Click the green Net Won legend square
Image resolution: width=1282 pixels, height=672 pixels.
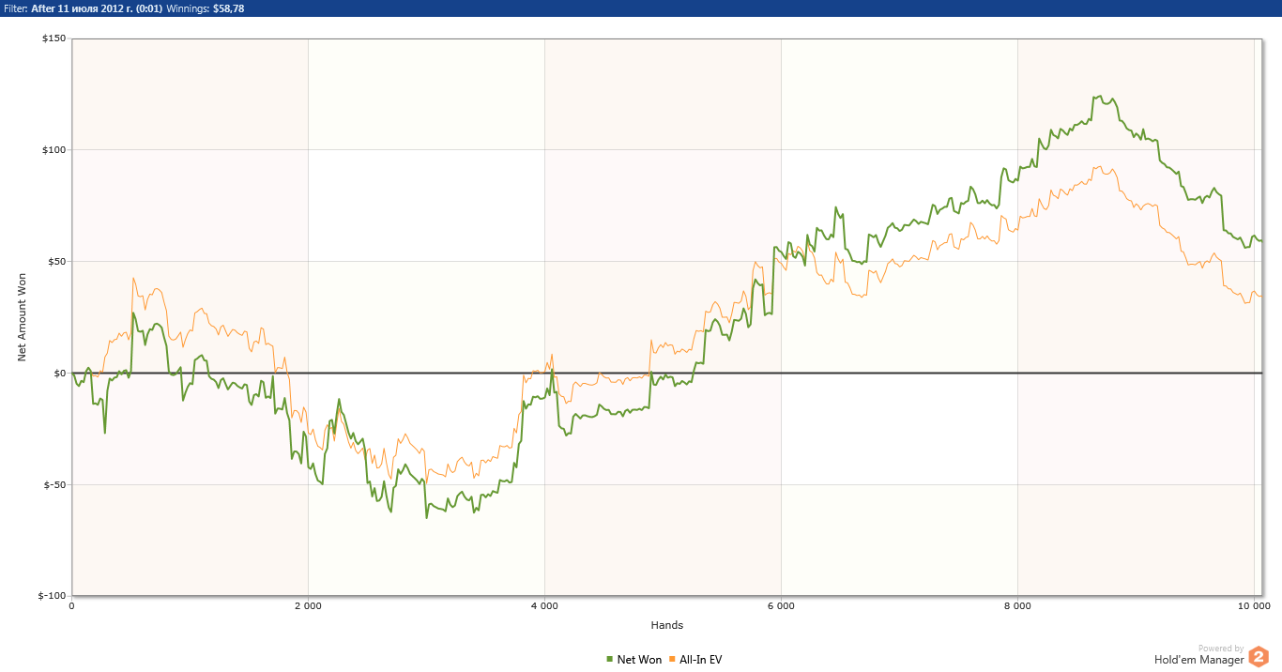tap(610, 660)
